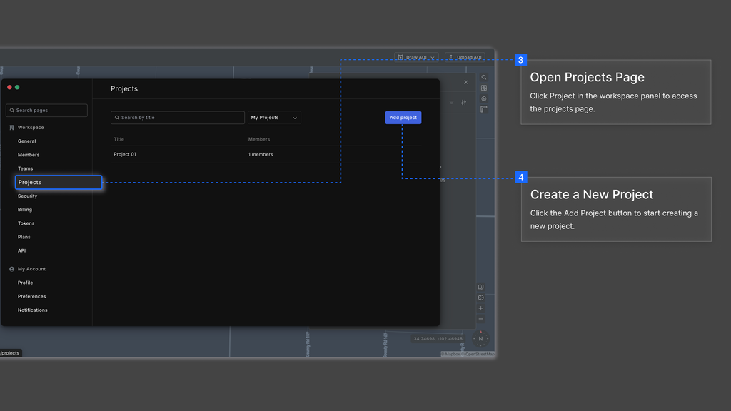Viewport: 731px width, 411px height.
Task: Click the map coordinates readout 34.24698, -102.46948
Action: click(x=438, y=339)
